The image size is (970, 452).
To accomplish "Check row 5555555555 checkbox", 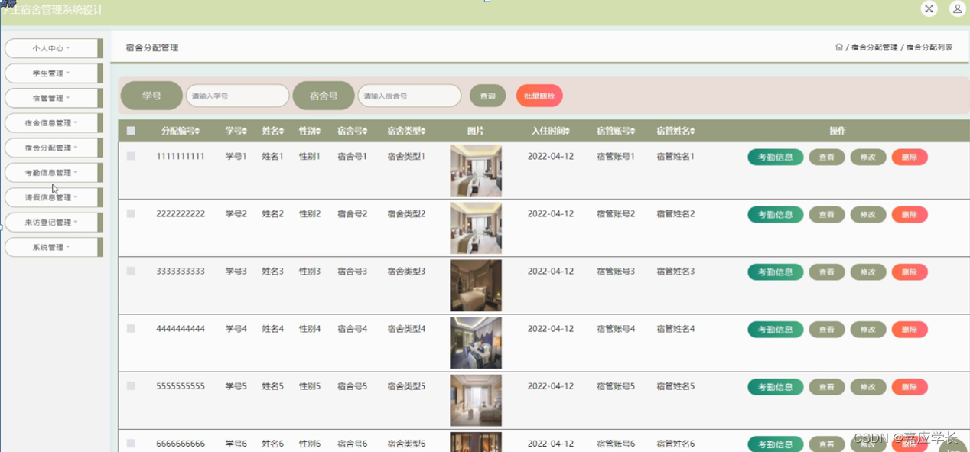I will click(131, 385).
